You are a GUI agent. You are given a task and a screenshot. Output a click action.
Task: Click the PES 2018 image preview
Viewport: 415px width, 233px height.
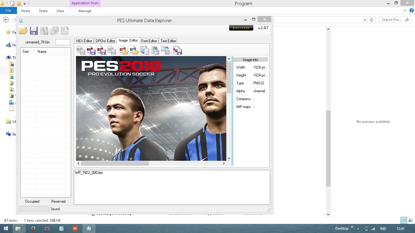[x=151, y=108]
